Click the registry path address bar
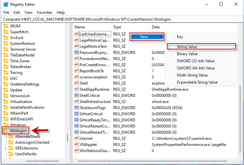 pyautogui.click(x=121, y=19)
